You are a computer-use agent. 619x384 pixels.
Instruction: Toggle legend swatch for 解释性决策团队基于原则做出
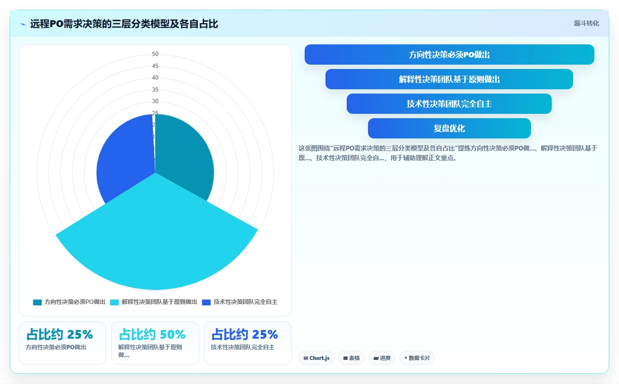pyautogui.click(x=115, y=302)
